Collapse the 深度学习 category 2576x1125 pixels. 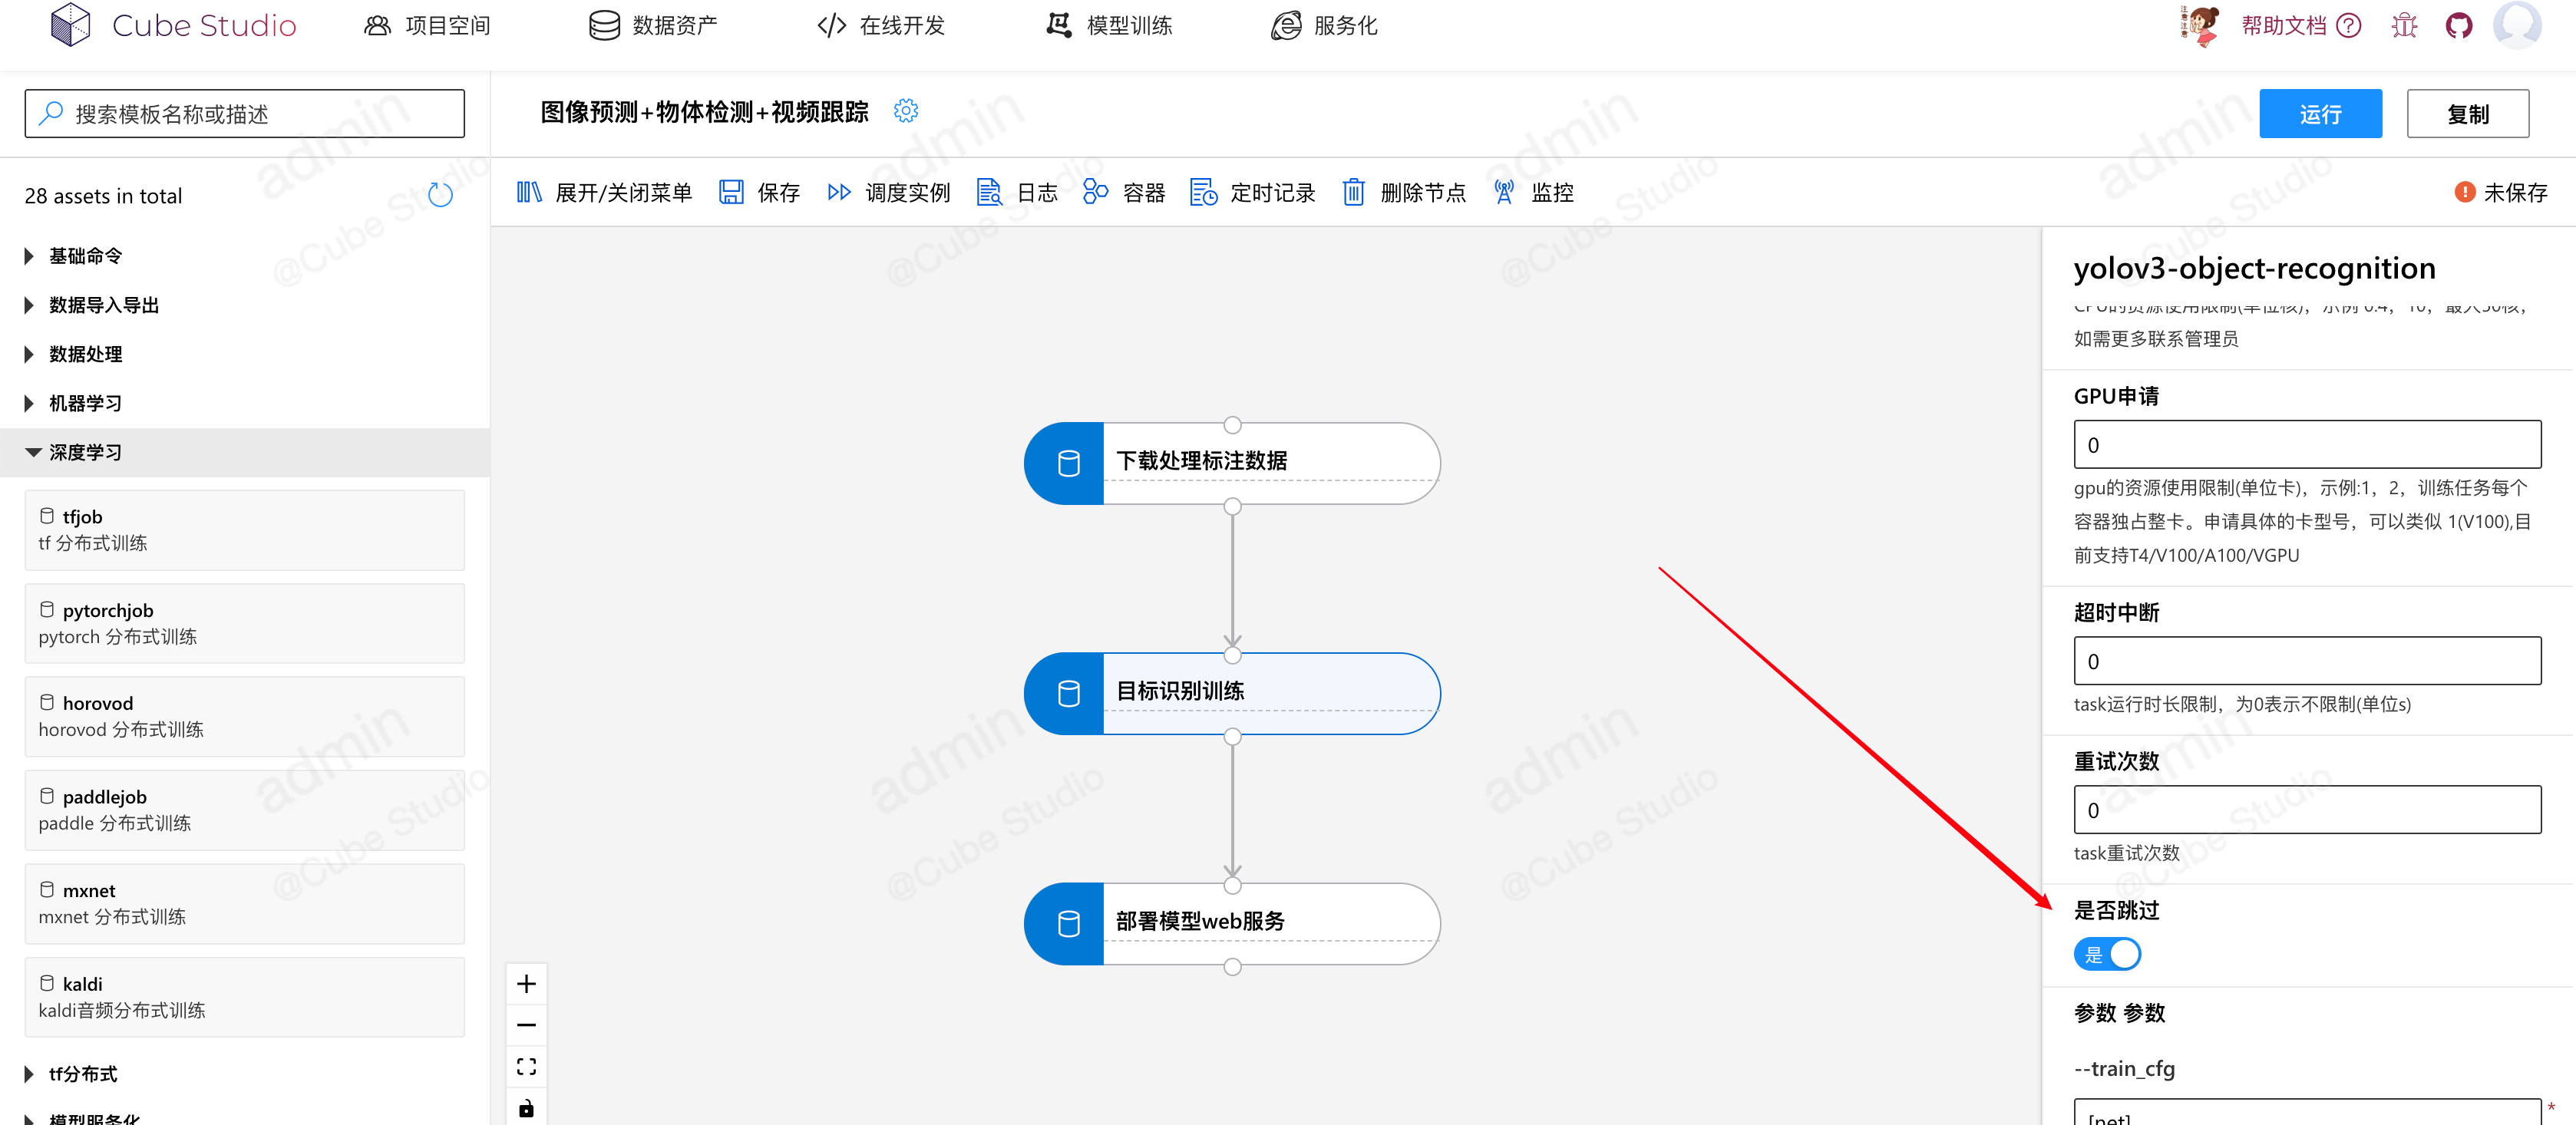85,453
